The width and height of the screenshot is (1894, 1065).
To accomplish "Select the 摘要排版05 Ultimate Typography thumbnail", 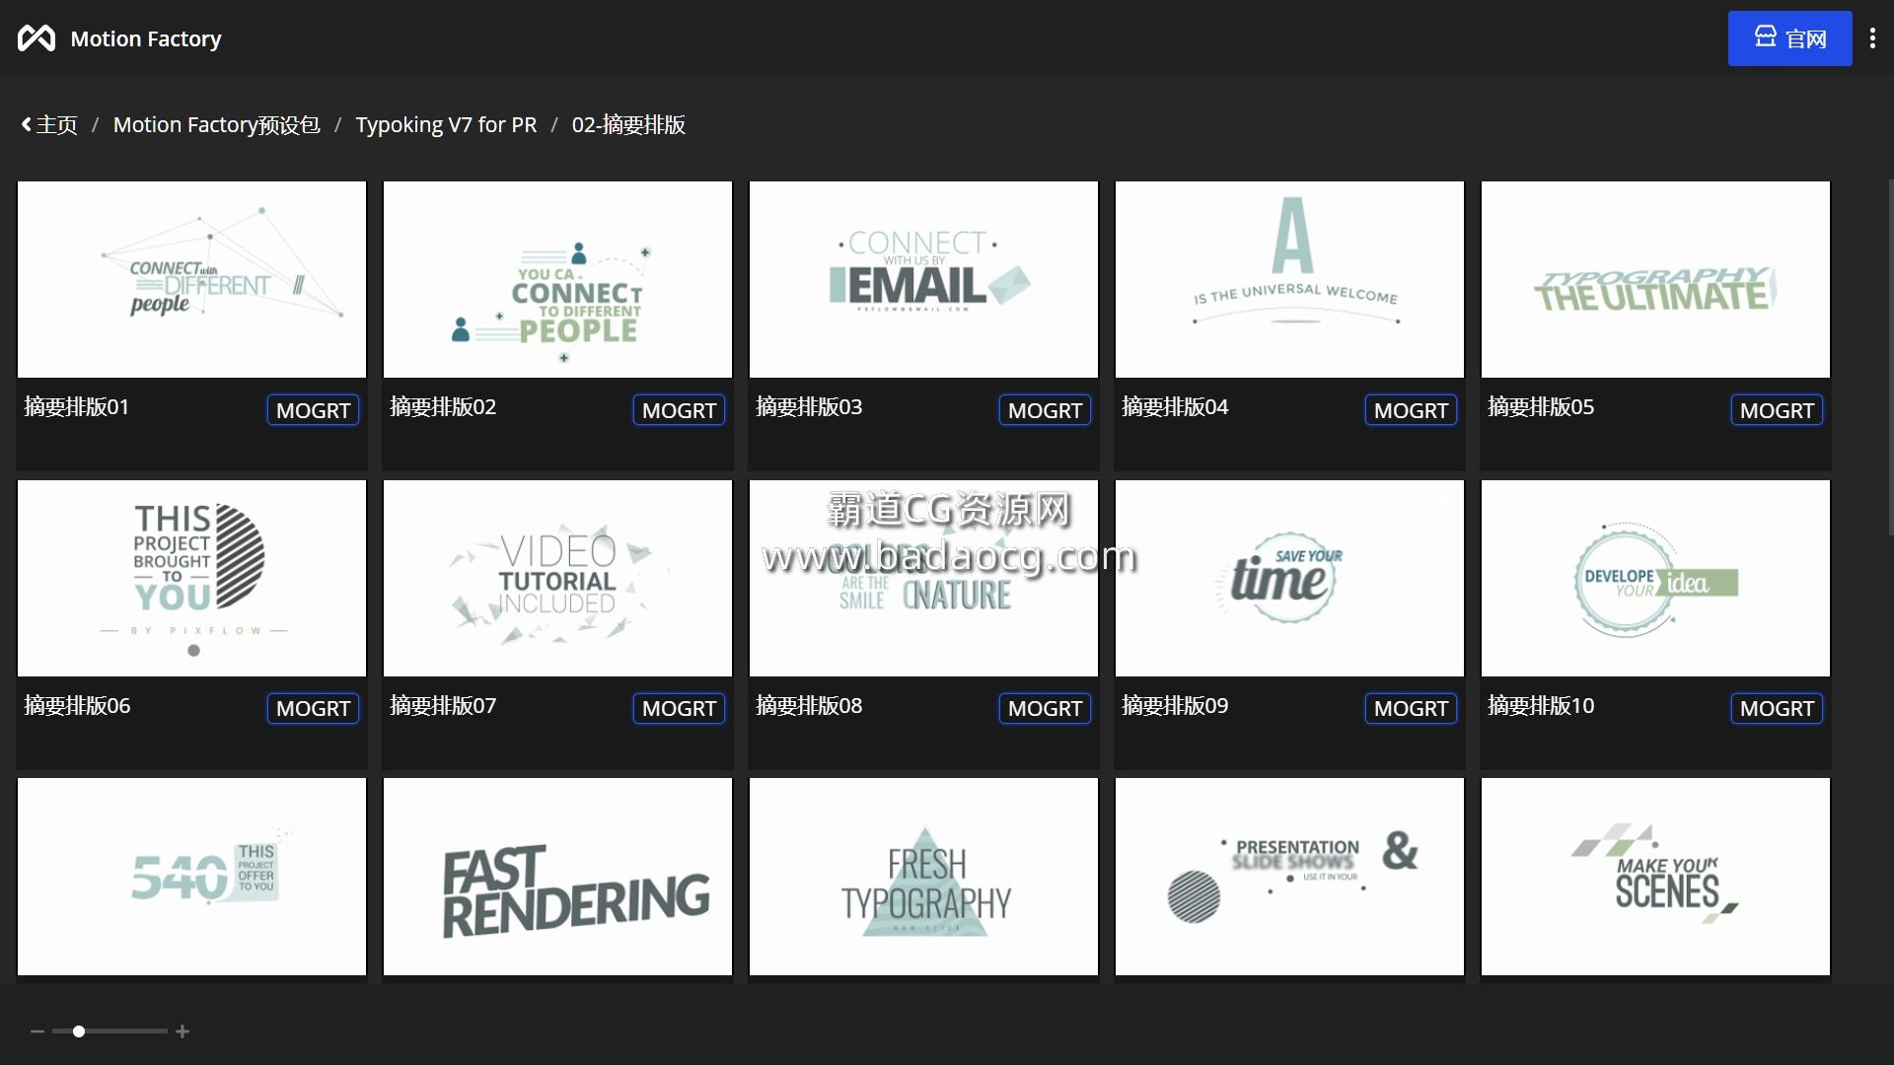I will click(x=1655, y=279).
